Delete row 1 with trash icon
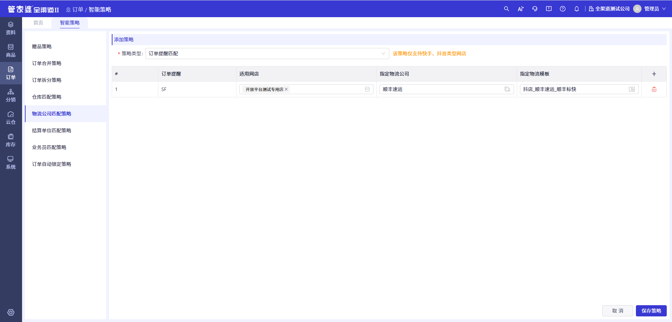672x322 pixels. pos(654,89)
